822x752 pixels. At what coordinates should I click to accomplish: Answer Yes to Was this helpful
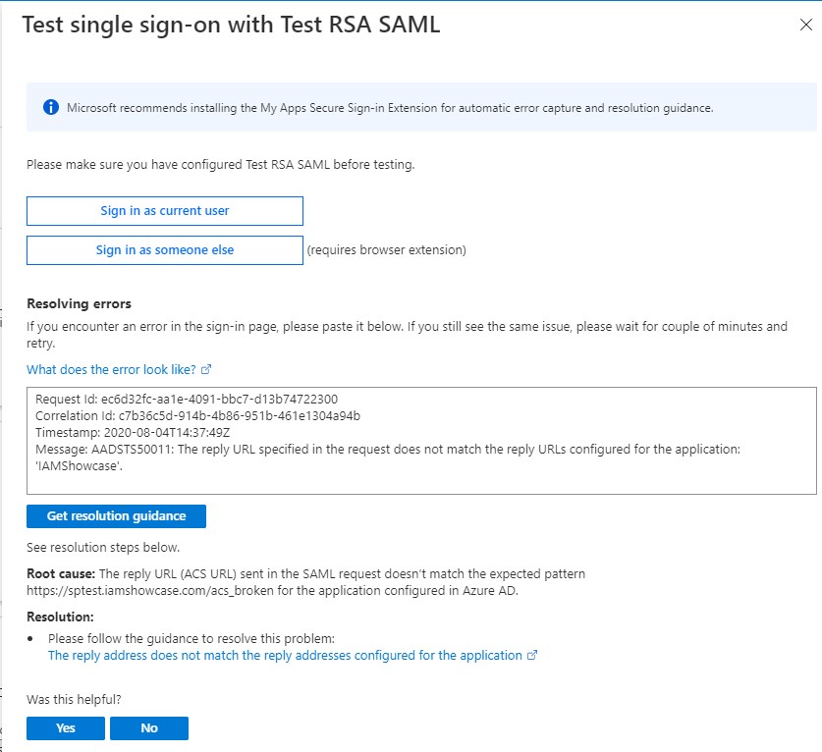click(x=66, y=728)
